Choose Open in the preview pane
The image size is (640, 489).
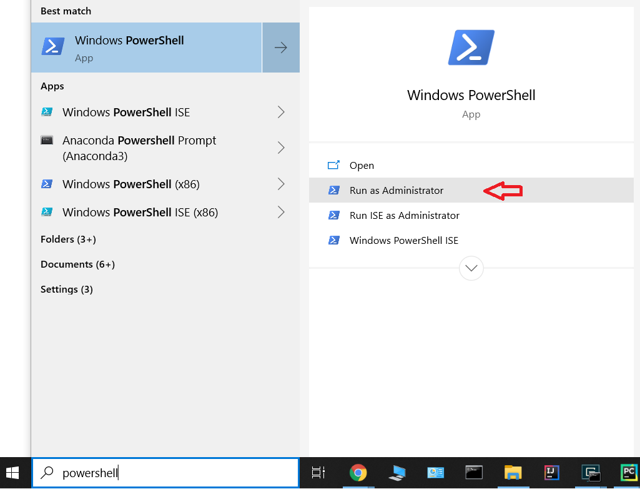[471, 165]
